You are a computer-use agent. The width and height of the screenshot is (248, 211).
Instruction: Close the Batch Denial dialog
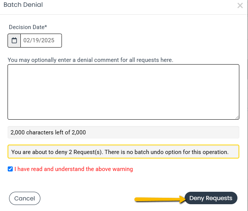240,6
